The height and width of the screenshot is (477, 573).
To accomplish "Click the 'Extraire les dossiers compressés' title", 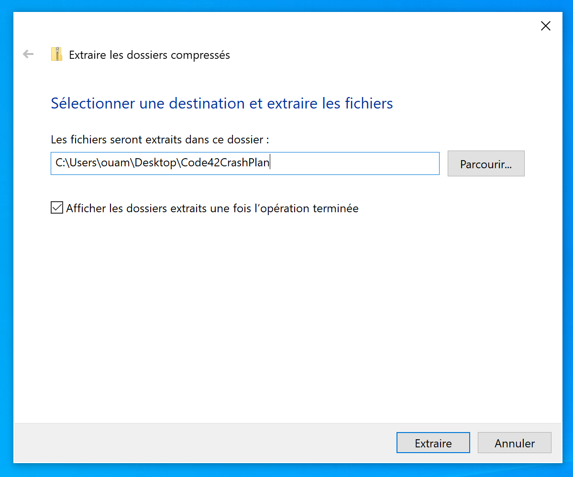I will point(149,55).
